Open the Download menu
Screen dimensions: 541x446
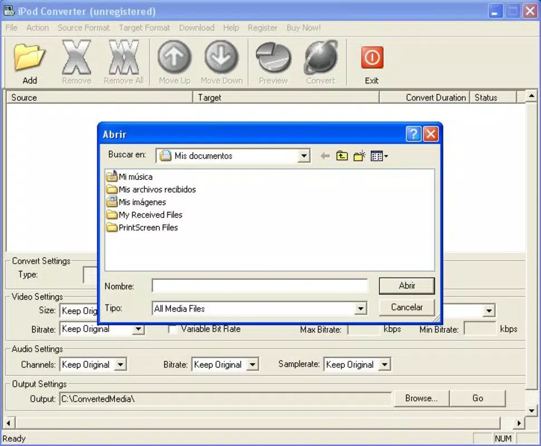click(197, 27)
